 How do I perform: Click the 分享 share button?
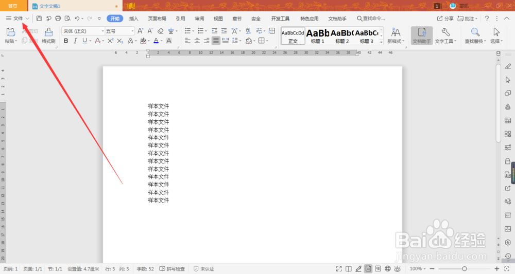pos(445,19)
